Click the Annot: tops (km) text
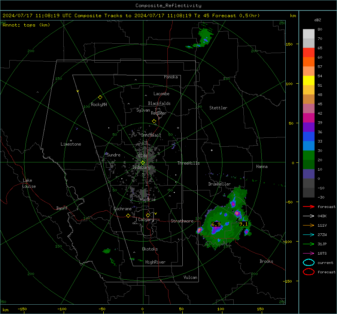 [26, 25]
